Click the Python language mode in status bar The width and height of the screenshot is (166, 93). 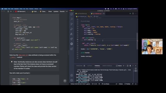coord(121,84)
